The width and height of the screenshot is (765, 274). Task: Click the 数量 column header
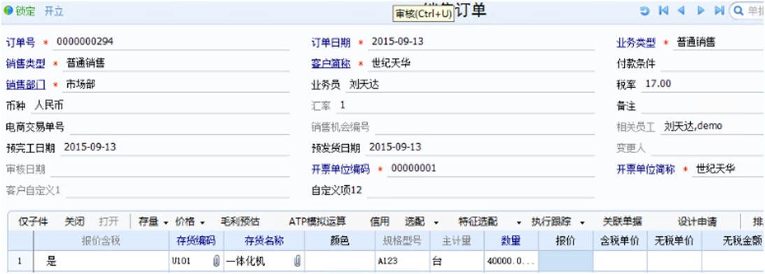tap(510, 241)
